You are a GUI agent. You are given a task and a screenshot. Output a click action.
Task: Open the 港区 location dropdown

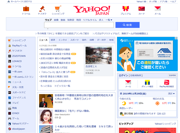[x=171, y=94]
